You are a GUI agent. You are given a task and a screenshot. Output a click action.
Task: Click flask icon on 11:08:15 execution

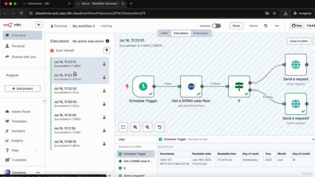104,144
